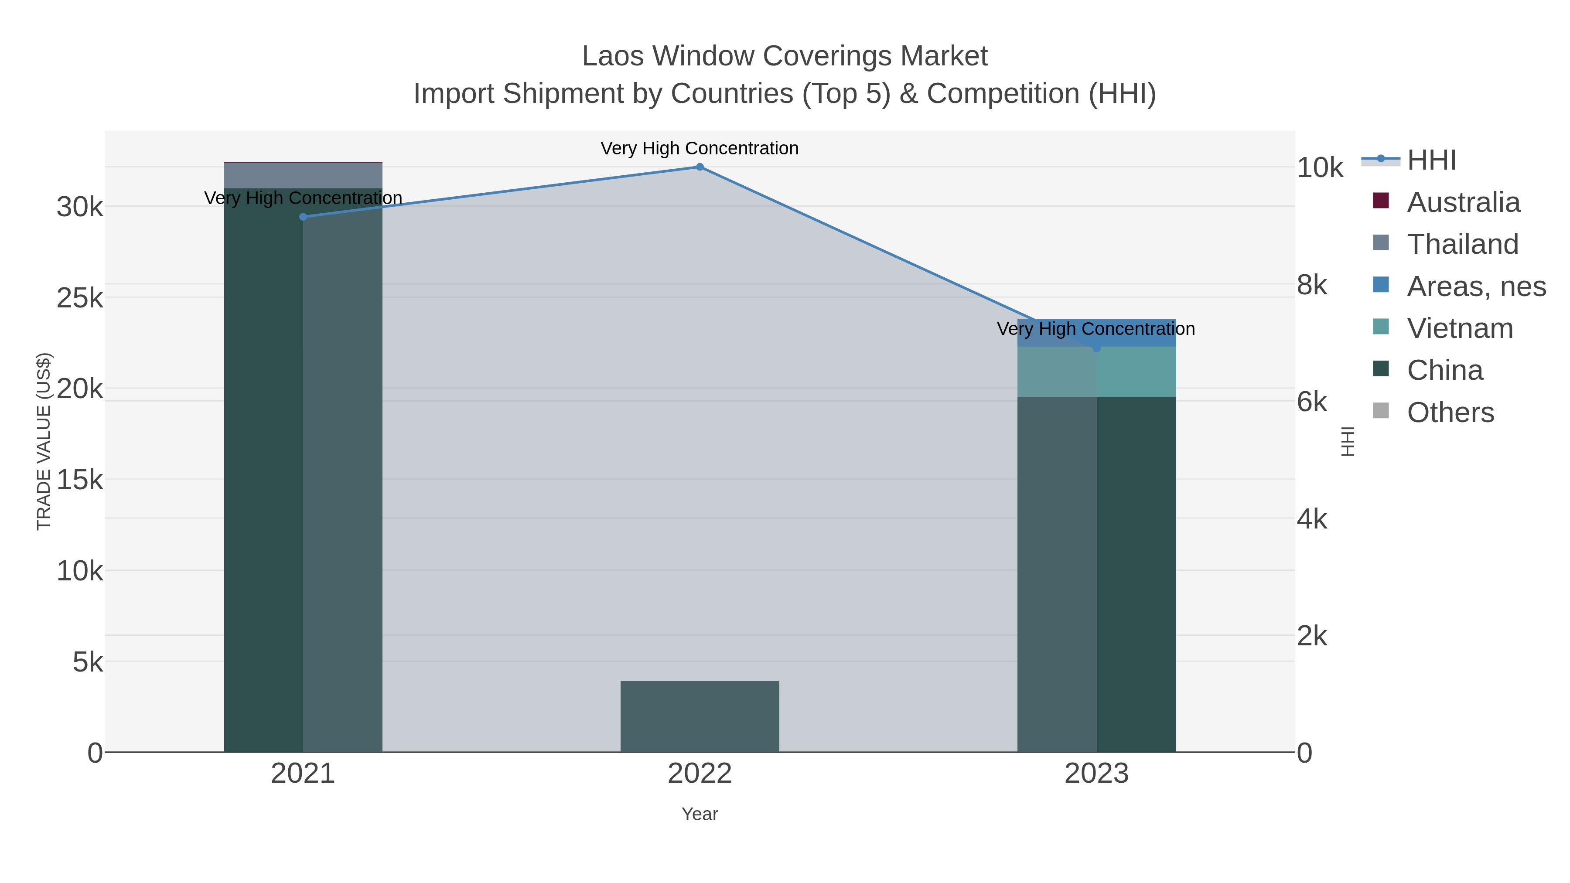Screen dimensions: 1570x883
Task: Click the 2022 x-axis label
Action: tap(700, 774)
